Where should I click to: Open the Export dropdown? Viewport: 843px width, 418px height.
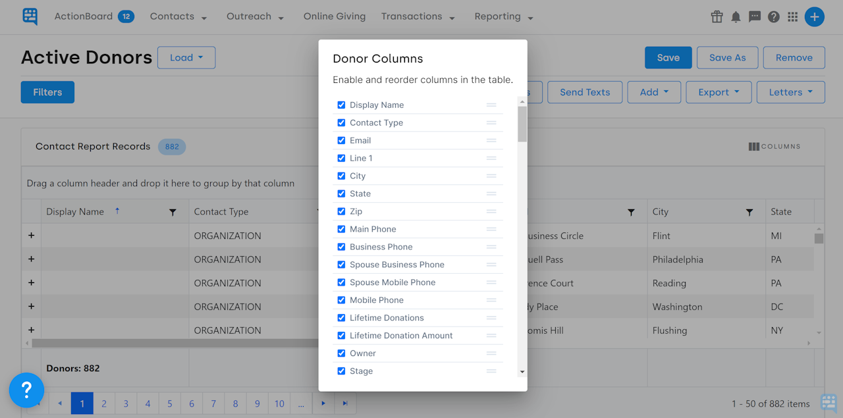(719, 92)
